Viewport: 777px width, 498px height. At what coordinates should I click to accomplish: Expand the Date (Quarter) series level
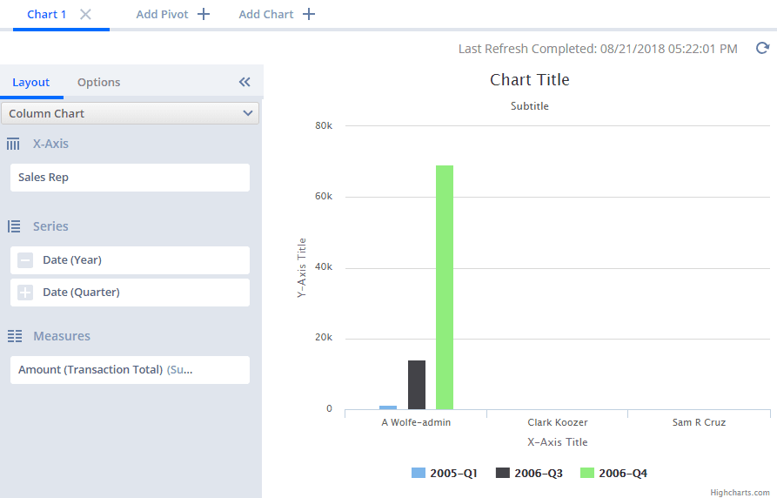pyautogui.click(x=25, y=293)
